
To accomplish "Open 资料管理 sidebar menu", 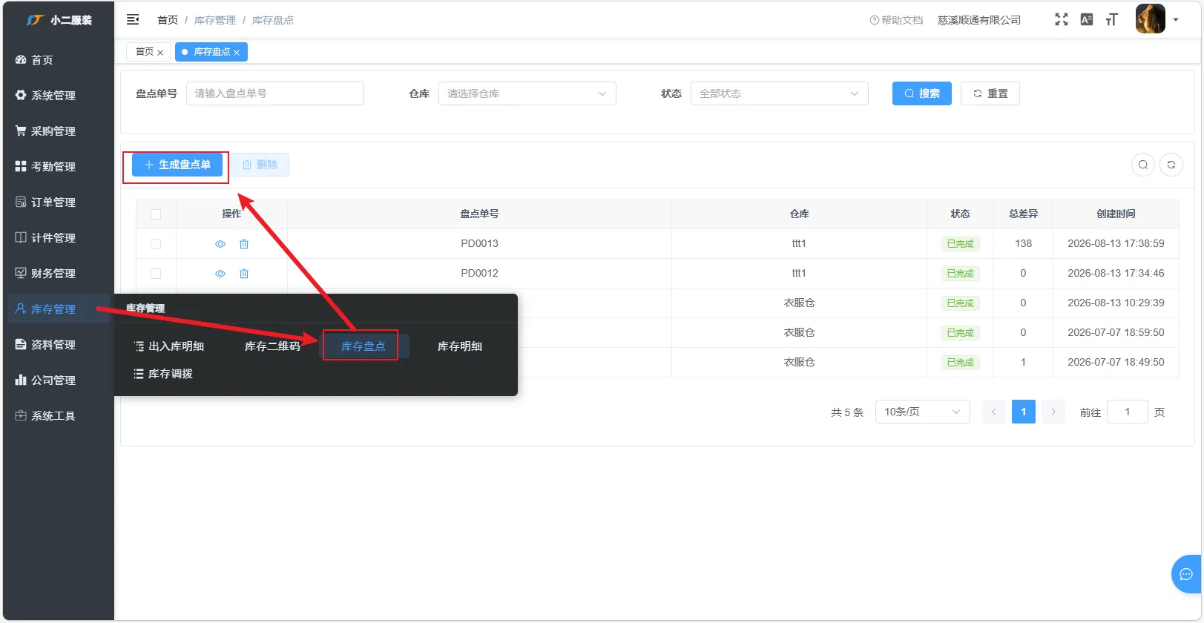I will 59,345.
